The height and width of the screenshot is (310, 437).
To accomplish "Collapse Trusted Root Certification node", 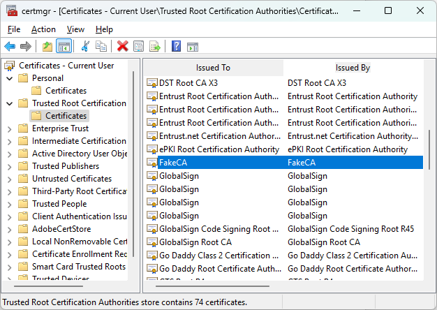I will pyautogui.click(x=10, y=103).
